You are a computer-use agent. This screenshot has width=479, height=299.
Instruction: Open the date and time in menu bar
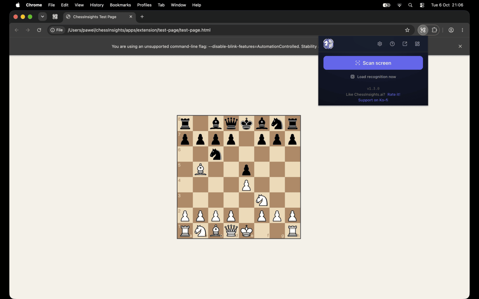tap(447, 5)
